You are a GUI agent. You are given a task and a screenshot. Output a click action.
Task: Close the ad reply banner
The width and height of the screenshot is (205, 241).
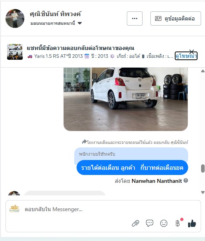[x=192, y=52]
